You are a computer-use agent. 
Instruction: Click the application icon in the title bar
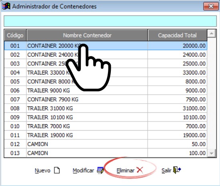click(x=6, y=6)
